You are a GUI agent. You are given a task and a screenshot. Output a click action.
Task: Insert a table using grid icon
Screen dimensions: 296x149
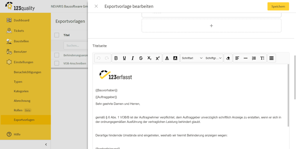tap(271, 58)
